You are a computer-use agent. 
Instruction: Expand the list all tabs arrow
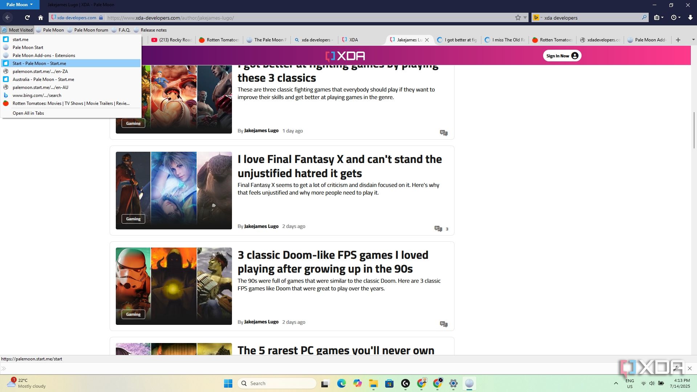click(693, 40)
